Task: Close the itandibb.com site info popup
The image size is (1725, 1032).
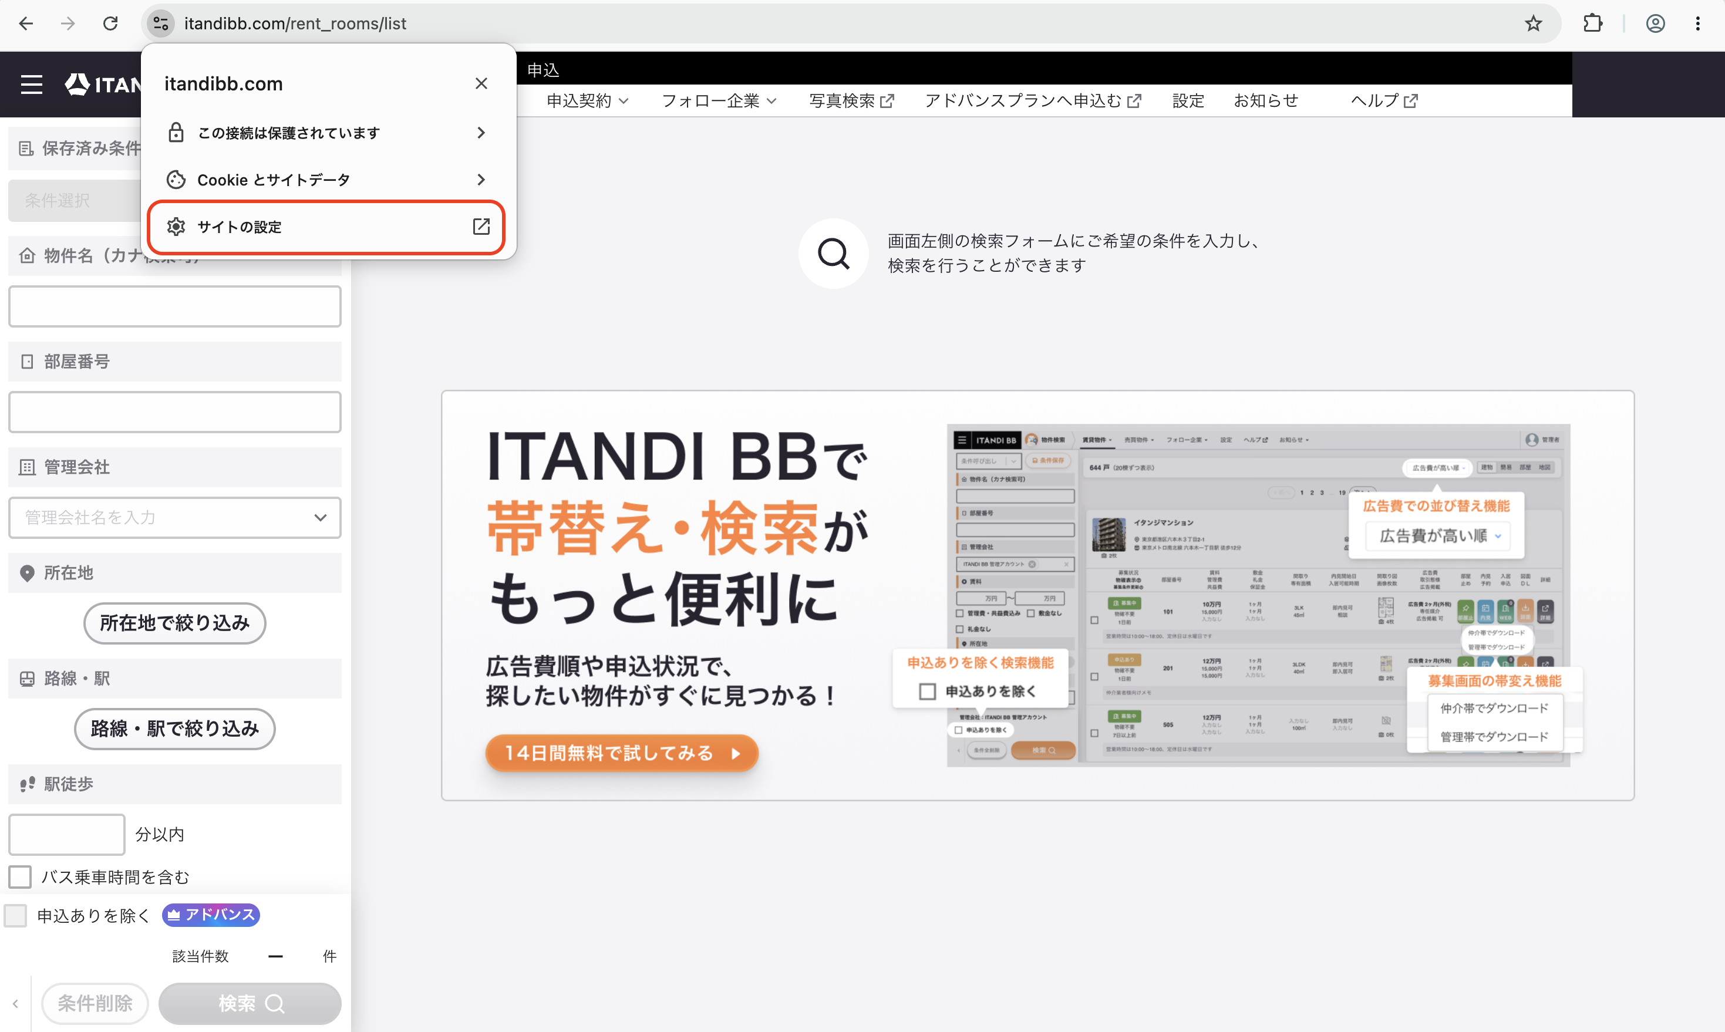Action: [x=481, y=83]
